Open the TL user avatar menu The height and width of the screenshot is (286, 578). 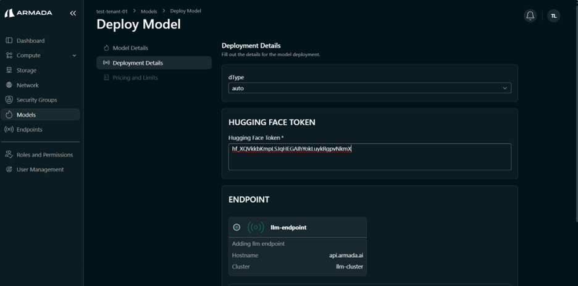click(x=553, y=15)
